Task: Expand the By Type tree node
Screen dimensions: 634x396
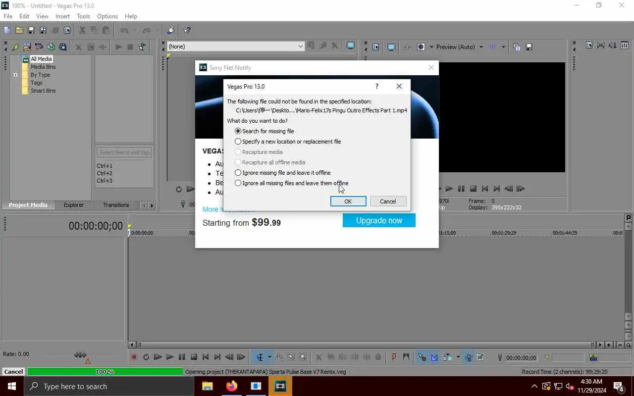Action: coord(15,75)
